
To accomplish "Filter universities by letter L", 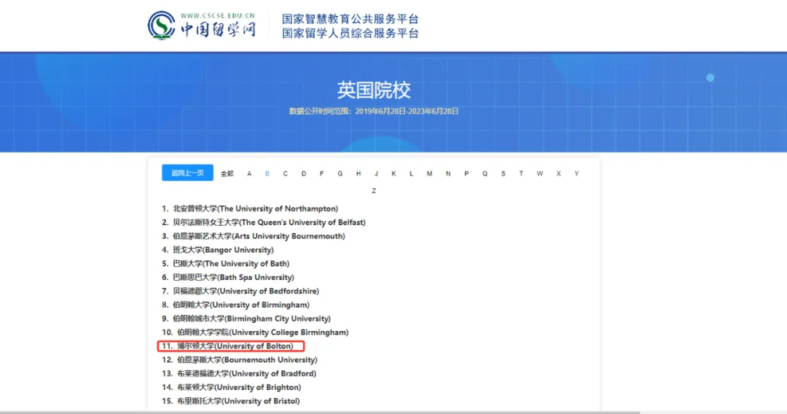I will pyautogui.click(x=411, y=173).
